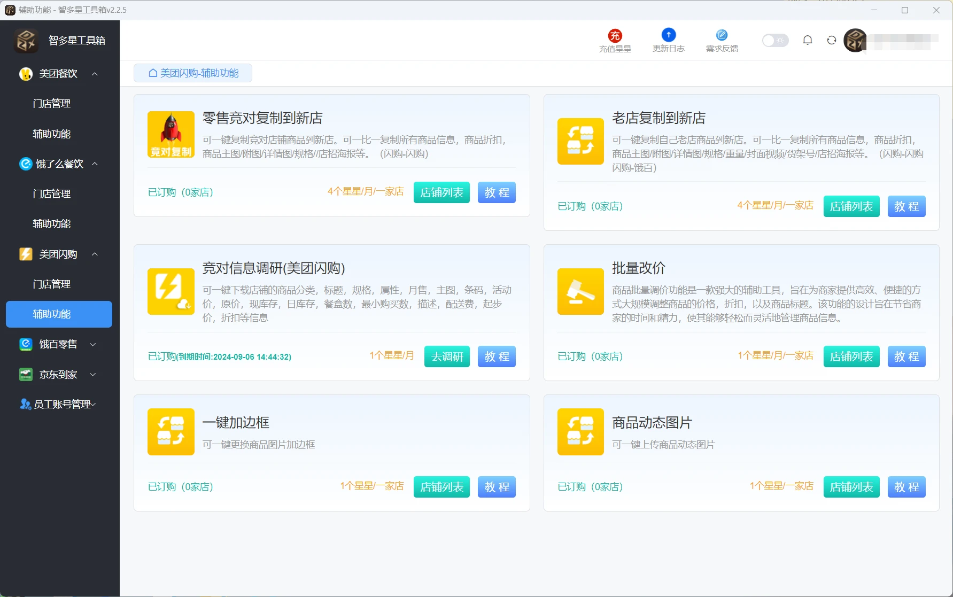Click the 一键加边框 card title

(236, 423)
